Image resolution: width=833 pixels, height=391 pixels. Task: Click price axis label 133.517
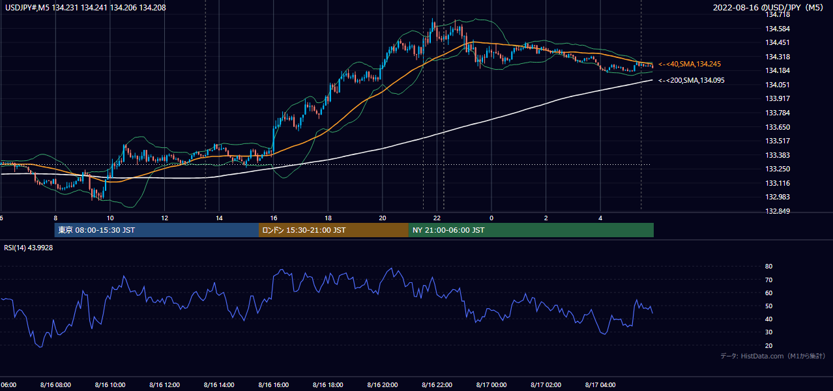(x=778, y=141)
